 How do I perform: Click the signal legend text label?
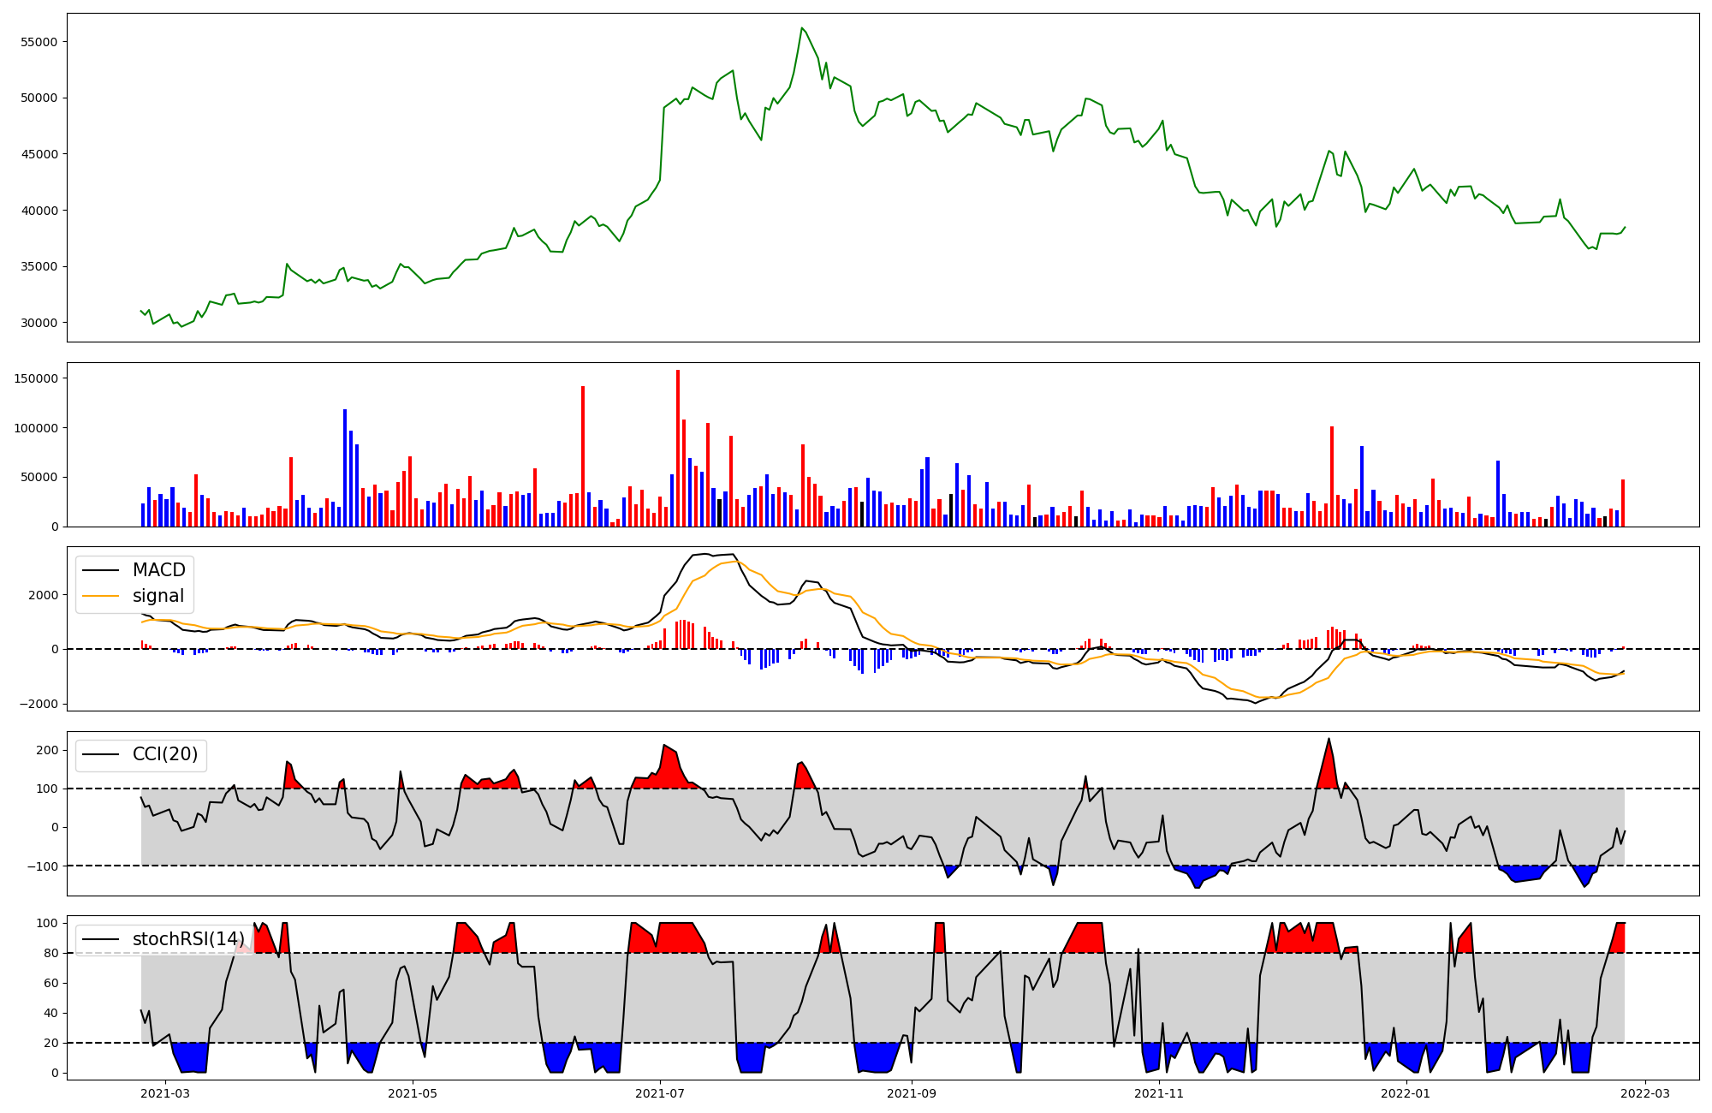click(x=158, y=596)
